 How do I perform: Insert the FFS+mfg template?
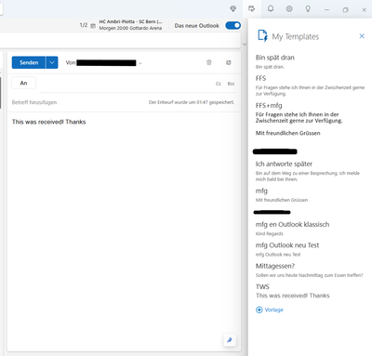[x=310, y=120]
